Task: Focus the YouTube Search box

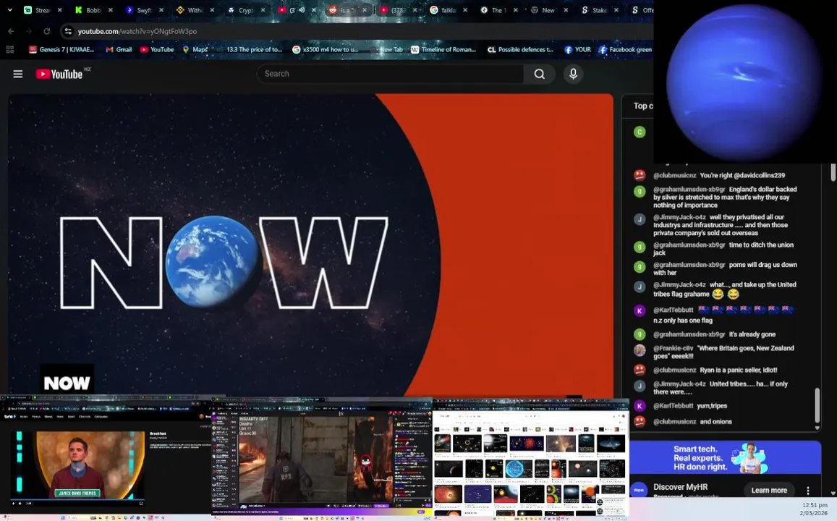Action: [390, 75]
